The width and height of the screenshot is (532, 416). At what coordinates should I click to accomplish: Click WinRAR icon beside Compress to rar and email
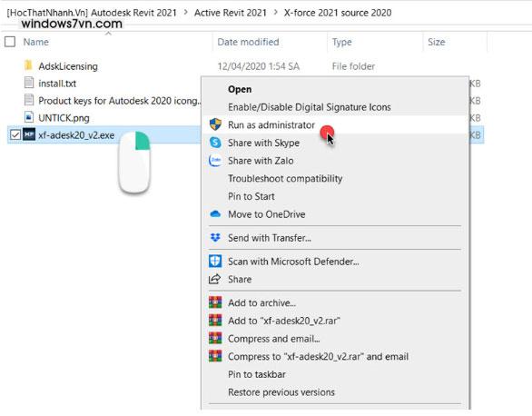pyautogui.click(x=215, y=356)
